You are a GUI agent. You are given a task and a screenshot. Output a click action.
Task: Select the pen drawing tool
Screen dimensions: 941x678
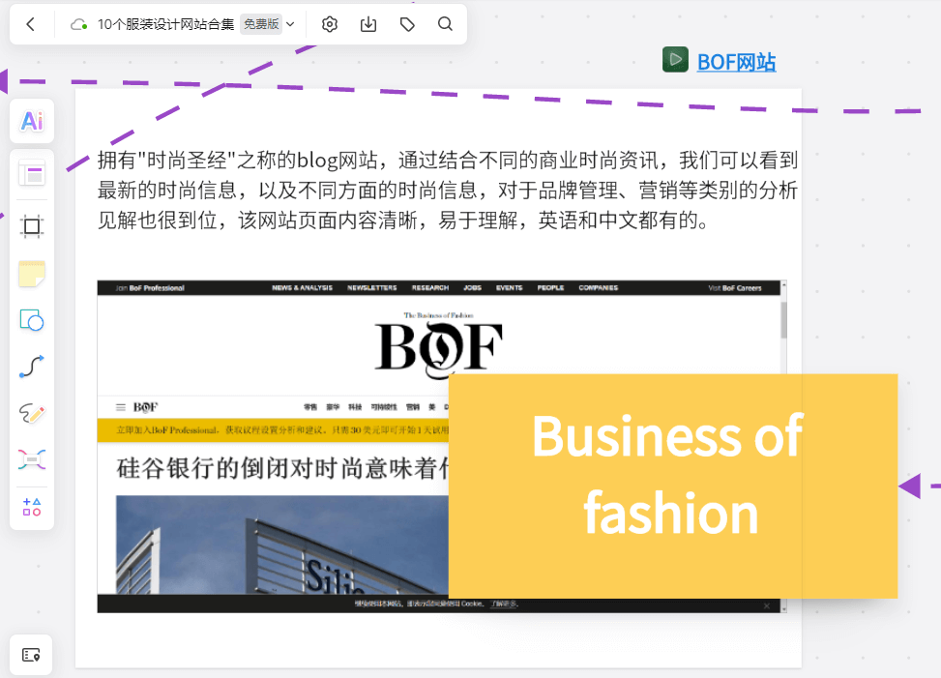pyautogui.click(x=32, y=413)
